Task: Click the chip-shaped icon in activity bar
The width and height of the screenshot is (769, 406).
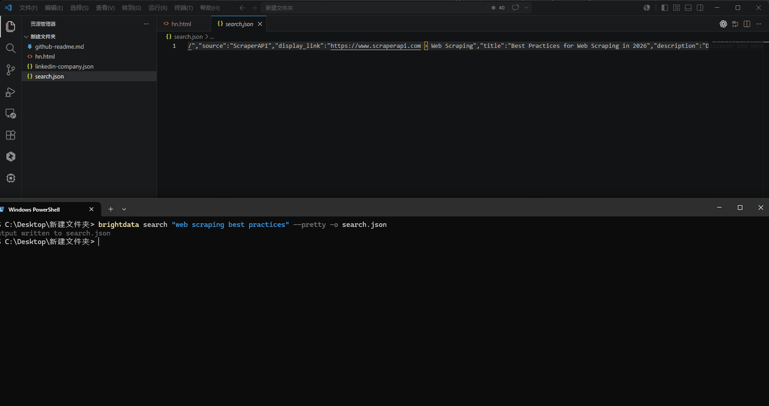Action: pyautogui.click(x=10, y=178)
